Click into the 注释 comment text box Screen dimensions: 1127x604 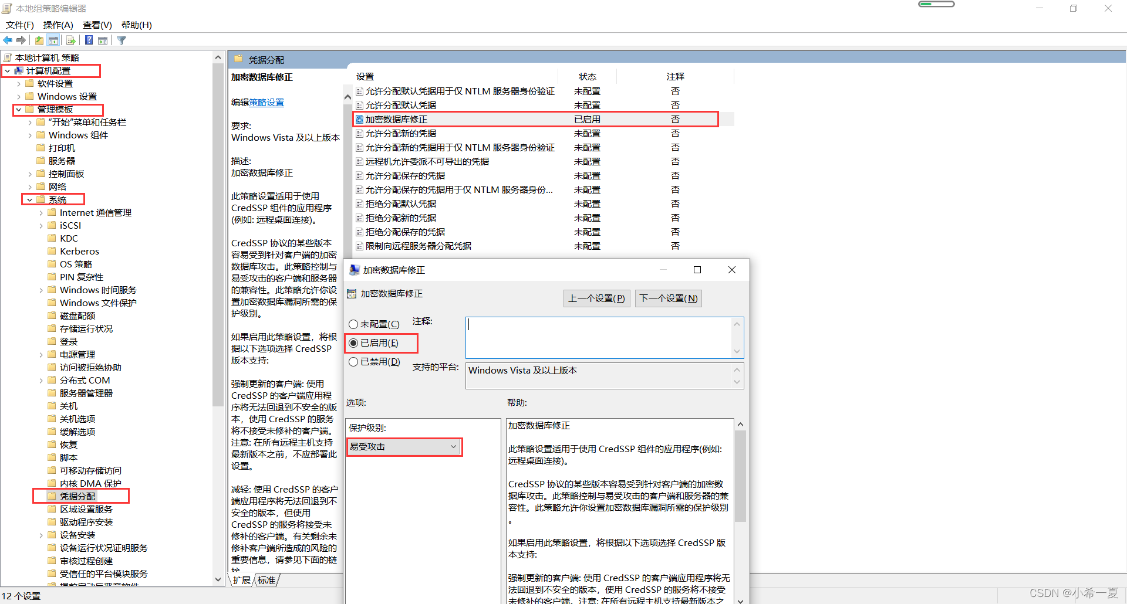[x=599, y=338]
